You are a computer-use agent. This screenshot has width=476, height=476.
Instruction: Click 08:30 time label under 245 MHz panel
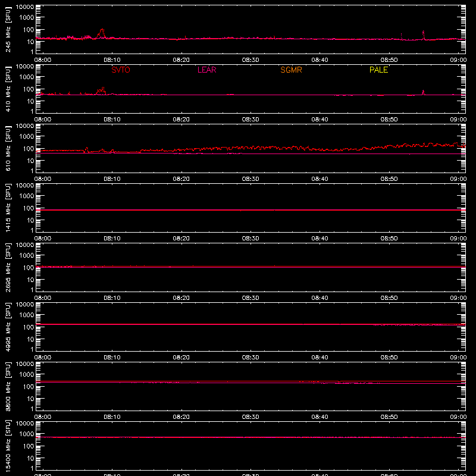pyautogui.click(x=250, y=60)
